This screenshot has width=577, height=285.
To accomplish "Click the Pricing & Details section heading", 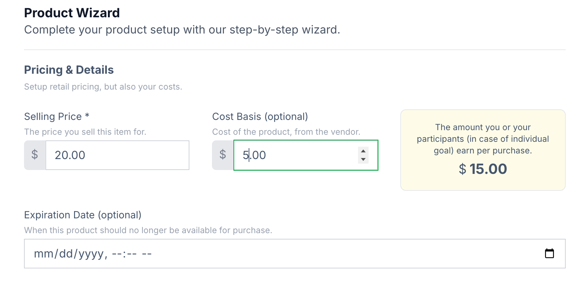I will pos(69,70).
